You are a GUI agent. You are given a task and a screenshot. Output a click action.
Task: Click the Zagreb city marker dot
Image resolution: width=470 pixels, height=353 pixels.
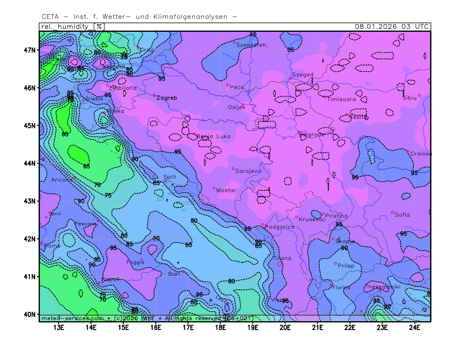pyautogui.click(x=155, y=95)
